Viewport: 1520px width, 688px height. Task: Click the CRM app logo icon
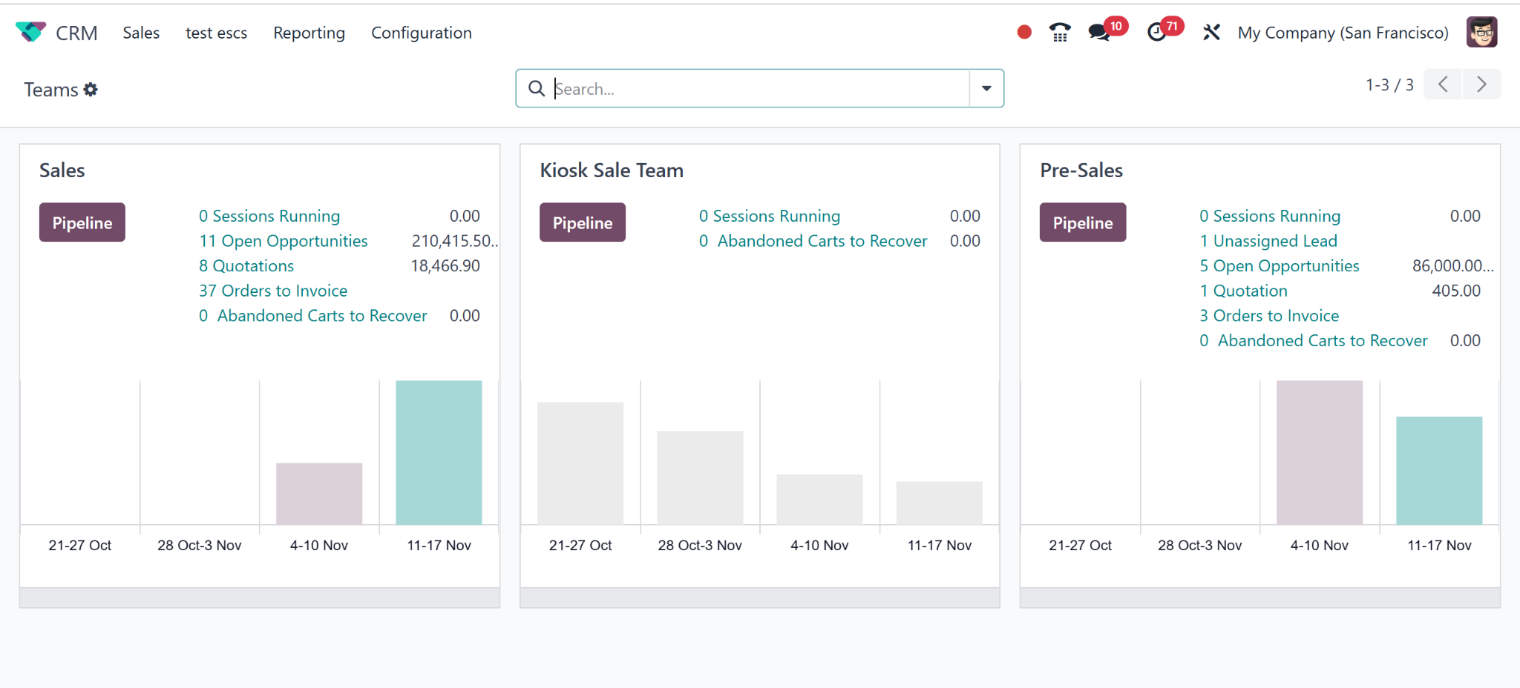tap(30, 33)
